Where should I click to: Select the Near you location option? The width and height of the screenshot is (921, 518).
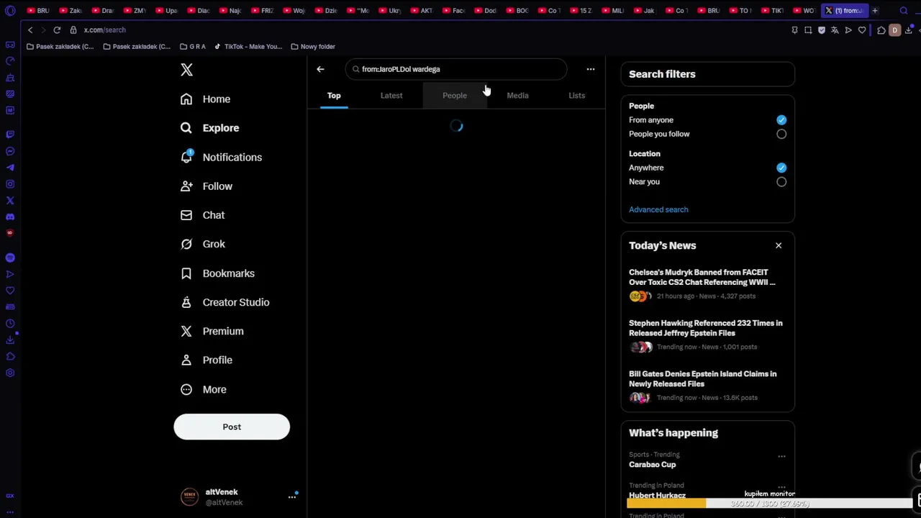pyautogui.click(x=781, y=182)
